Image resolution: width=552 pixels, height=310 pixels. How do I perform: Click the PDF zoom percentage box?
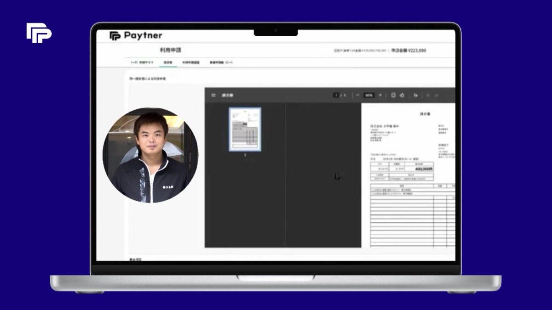[x=369, y=95]
